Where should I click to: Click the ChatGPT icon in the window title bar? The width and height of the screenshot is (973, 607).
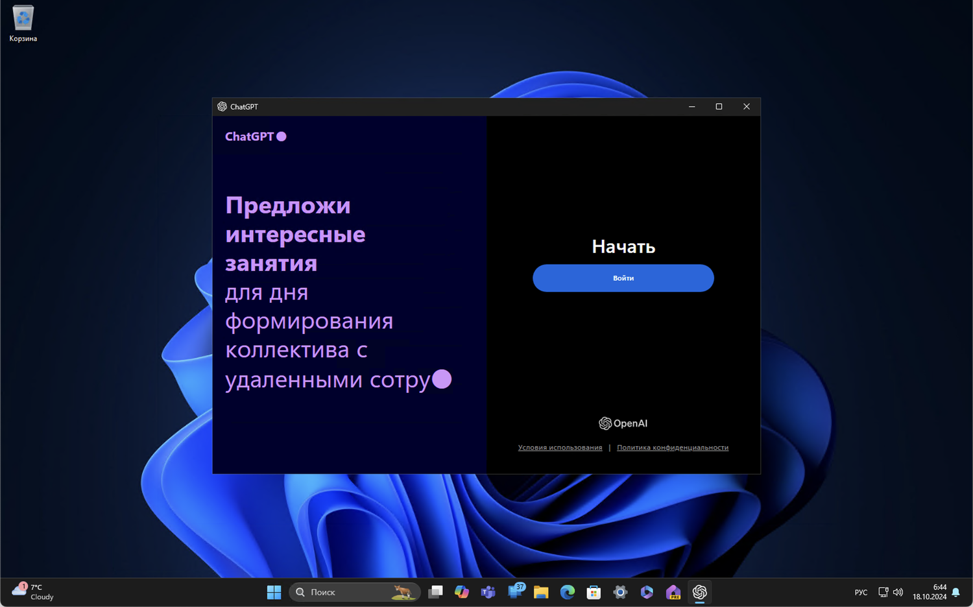point(222,106)
